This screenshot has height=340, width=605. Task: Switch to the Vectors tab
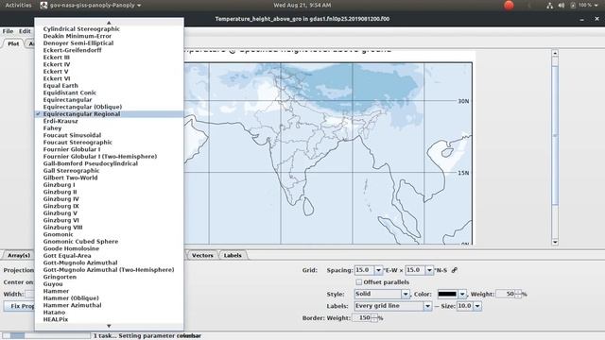[202, 255]
